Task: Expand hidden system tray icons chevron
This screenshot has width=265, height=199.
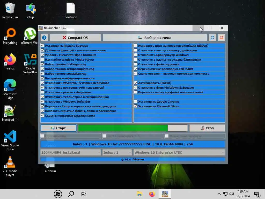Action: coord(219,194)
